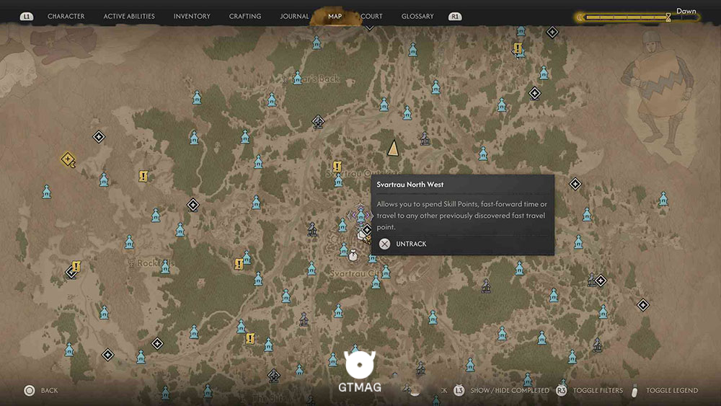This screenshot has height=406, width=721.
Task: Click the southernmost yellow quest marker
Action: [249, 339]
